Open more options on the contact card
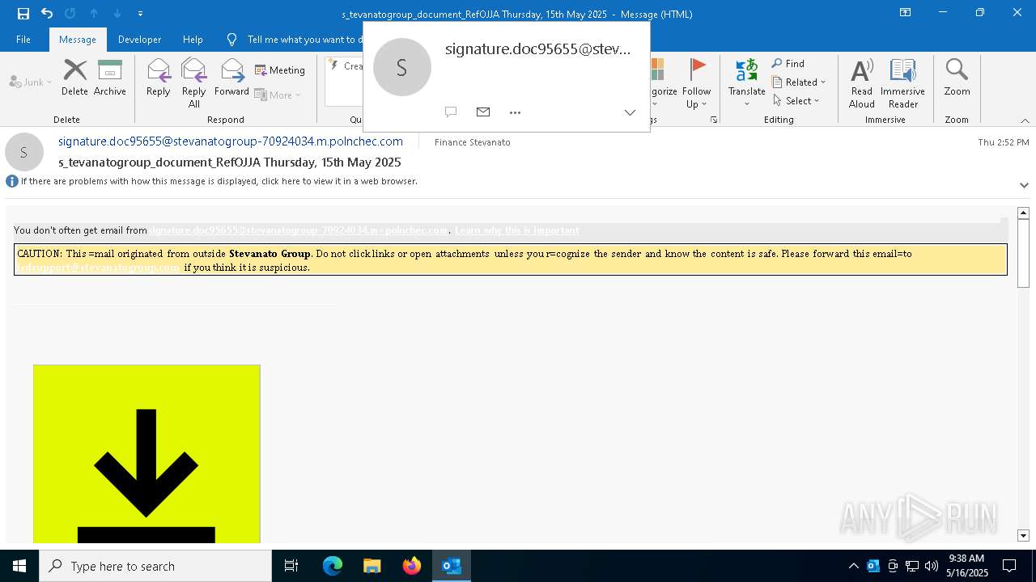 (515, 112)
